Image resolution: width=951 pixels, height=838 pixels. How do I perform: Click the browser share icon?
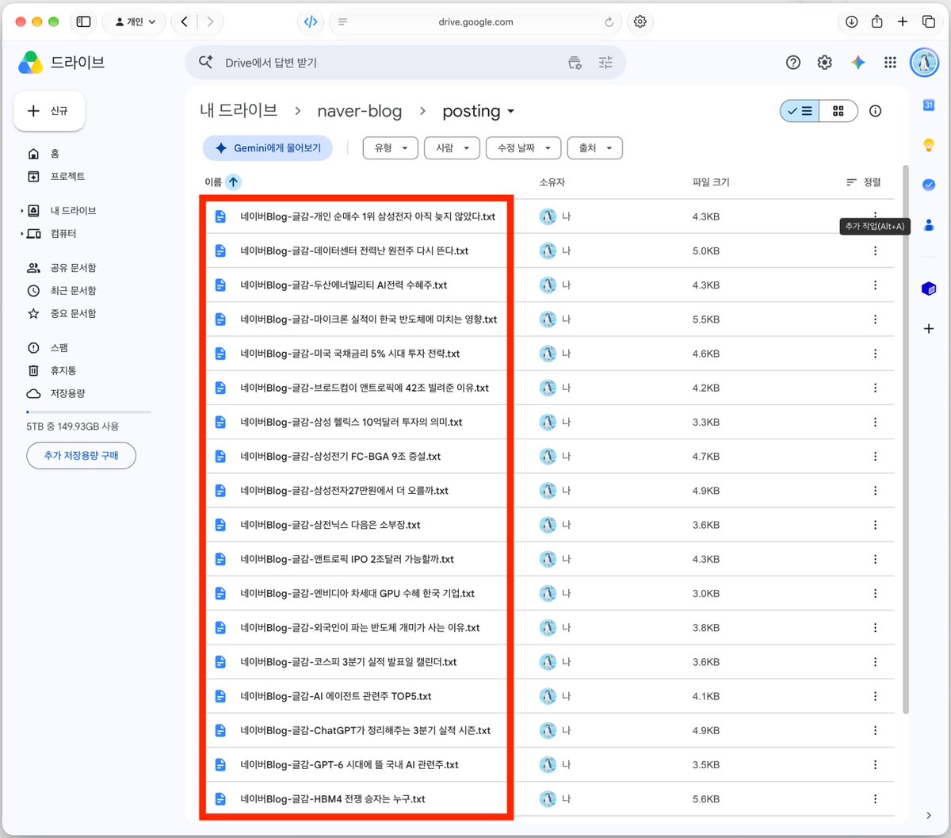(x=877, y=22)
